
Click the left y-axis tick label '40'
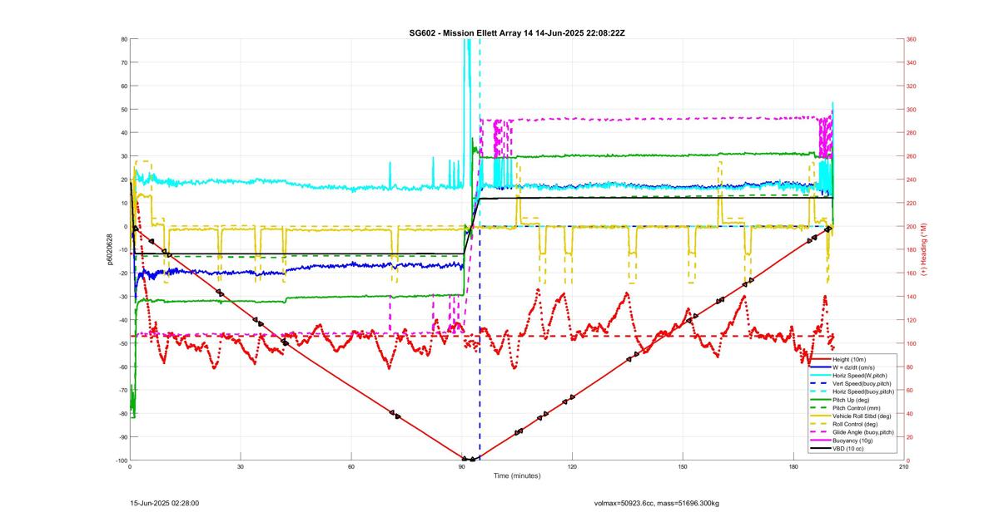123,133
